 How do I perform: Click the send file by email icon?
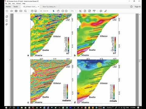21,11
